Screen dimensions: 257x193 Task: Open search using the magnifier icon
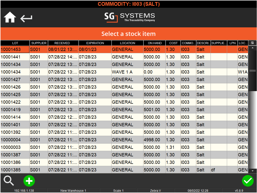(9, 181)
